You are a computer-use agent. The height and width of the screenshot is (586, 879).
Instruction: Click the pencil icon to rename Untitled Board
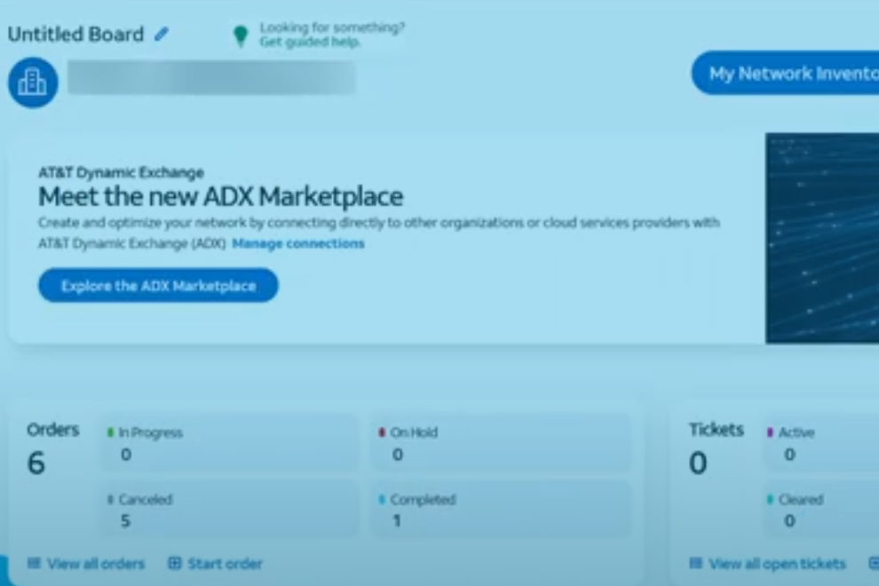162,35
